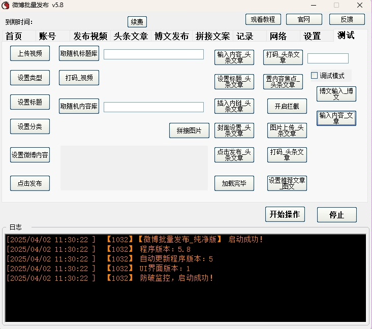Click the 到期时间 label
Screen dimensions: 372x329
pyautogui.click(x=19, y=22)
